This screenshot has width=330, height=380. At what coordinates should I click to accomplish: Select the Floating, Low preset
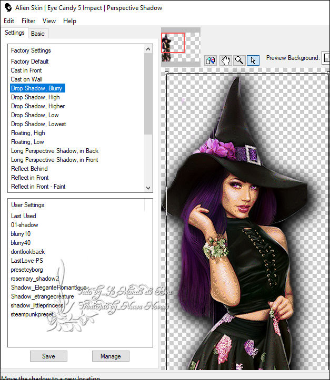point(27,142)
